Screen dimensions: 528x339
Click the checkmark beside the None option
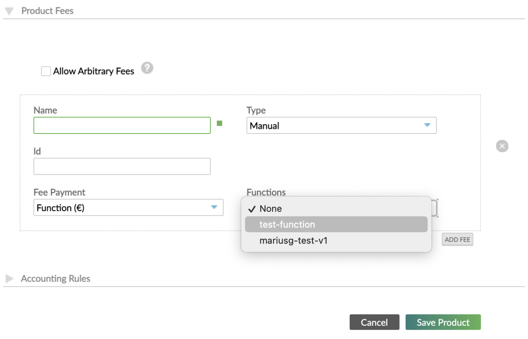coord(252,208)
